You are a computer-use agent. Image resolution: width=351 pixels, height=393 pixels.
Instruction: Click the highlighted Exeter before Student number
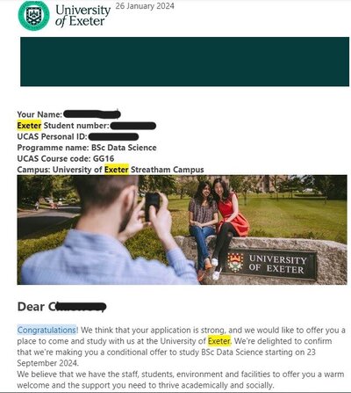pyautogui.click(x=29, y=126)
